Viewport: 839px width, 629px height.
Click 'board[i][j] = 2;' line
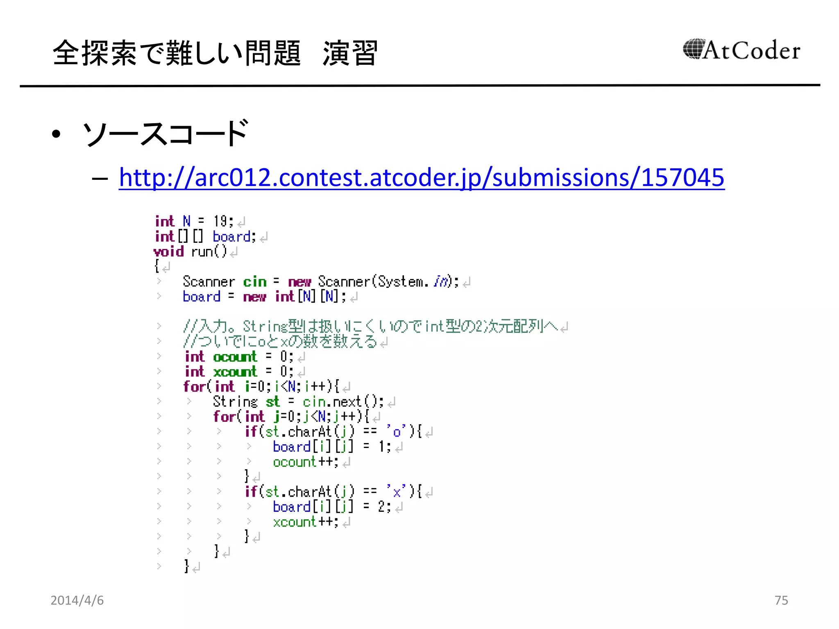pos(332,507)
